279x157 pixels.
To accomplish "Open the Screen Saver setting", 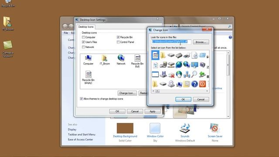I will pyautogui.click(x=215, y=132).
